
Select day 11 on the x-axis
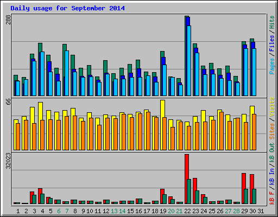click(98, 211)
